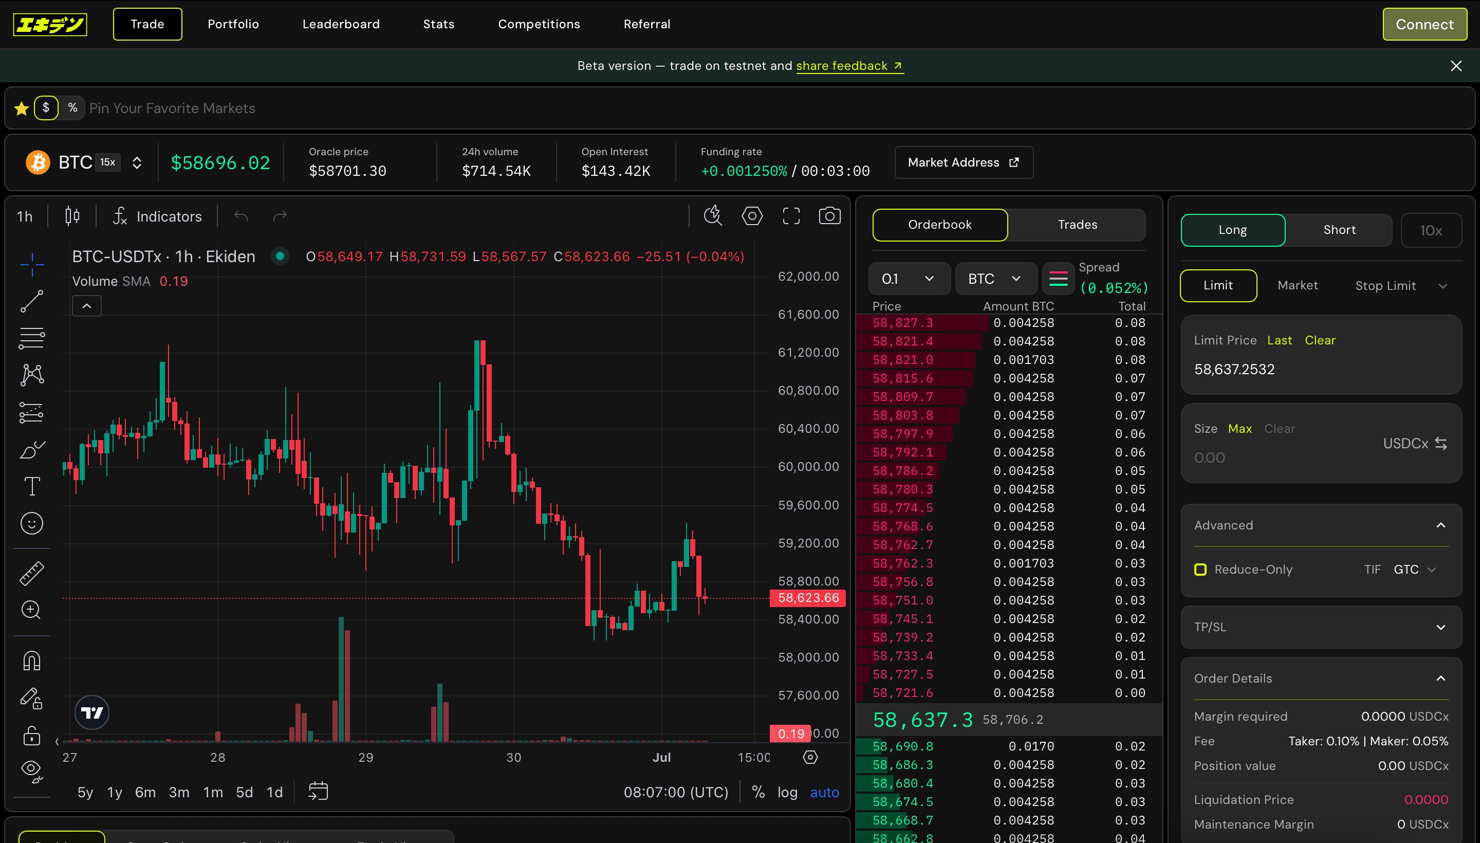1480x843 pixels.
Task: Open the Market Address link
Action: point(964,163)
